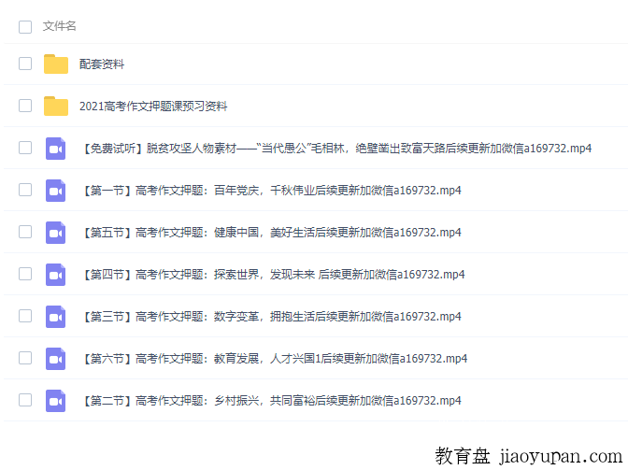
Task: Open 2021高考作文押题课预习资料 folder by name
Action: (x=153, y=107)
